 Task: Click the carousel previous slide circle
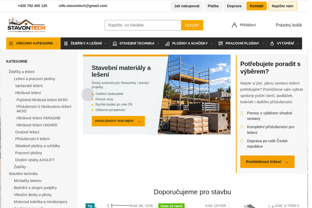pos(88,95)
